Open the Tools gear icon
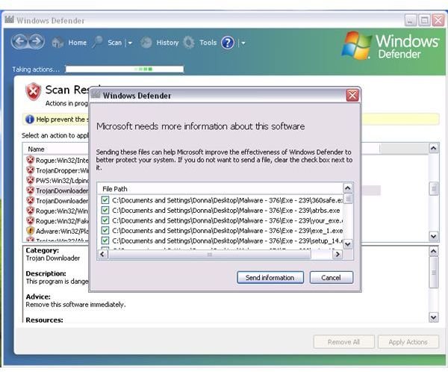Screen dimensions: 448x372 (x=189, y=43)
